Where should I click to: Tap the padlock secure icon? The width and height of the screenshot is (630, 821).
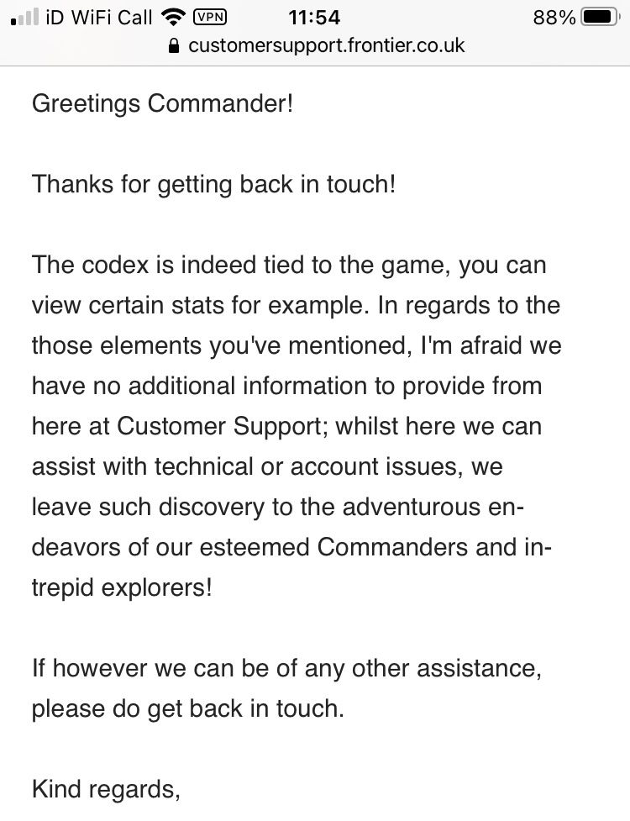tap(174, 46)
